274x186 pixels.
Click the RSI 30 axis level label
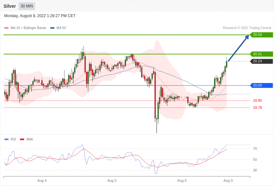pos(255,170)
